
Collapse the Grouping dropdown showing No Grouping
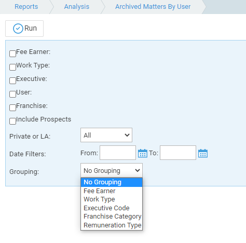click(x=112, y=170)
